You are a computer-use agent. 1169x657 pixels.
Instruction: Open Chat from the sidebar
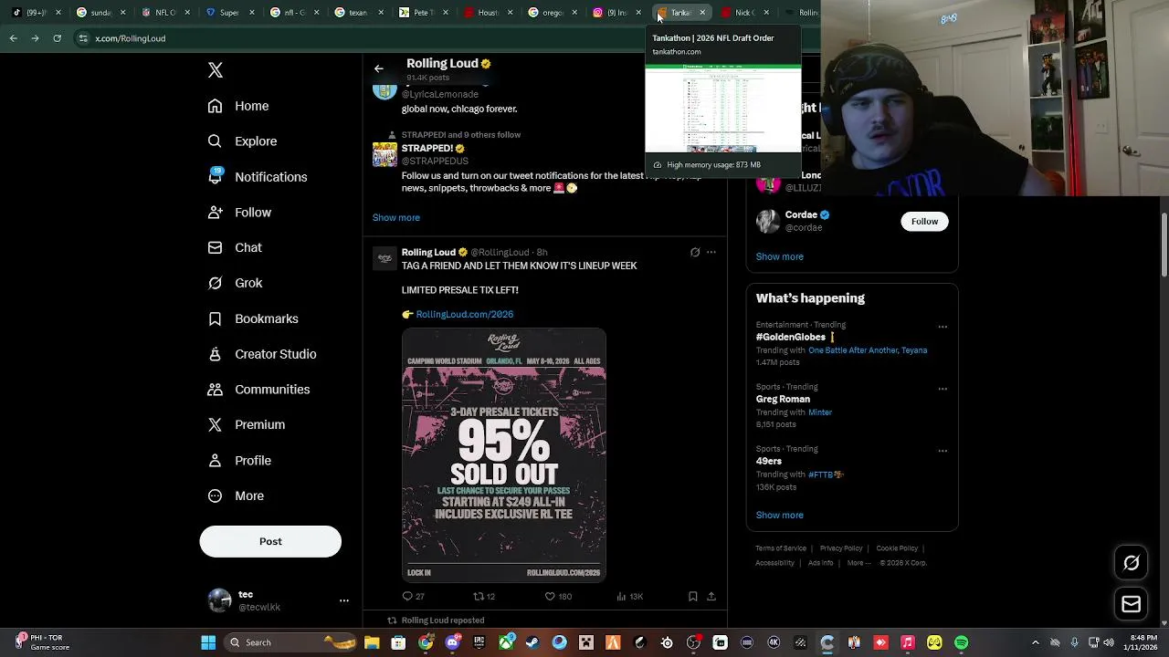235,247
